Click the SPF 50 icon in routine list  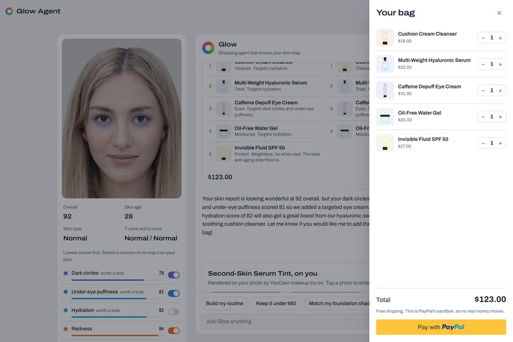click(223, 154)
